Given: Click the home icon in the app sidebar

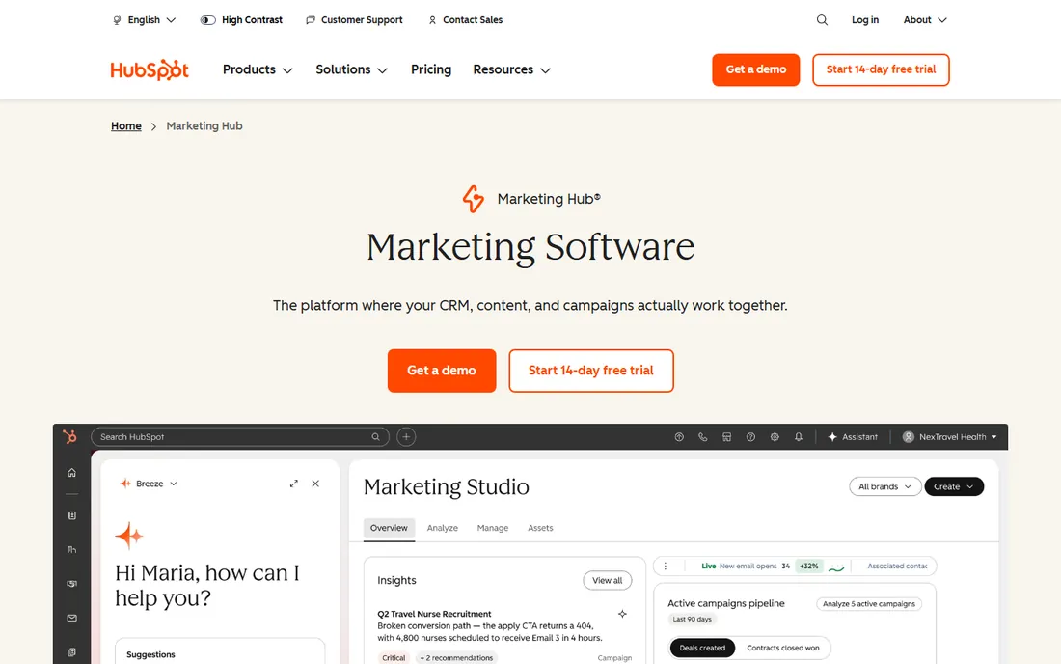Looking at the screenshot, I should [71, 473].
